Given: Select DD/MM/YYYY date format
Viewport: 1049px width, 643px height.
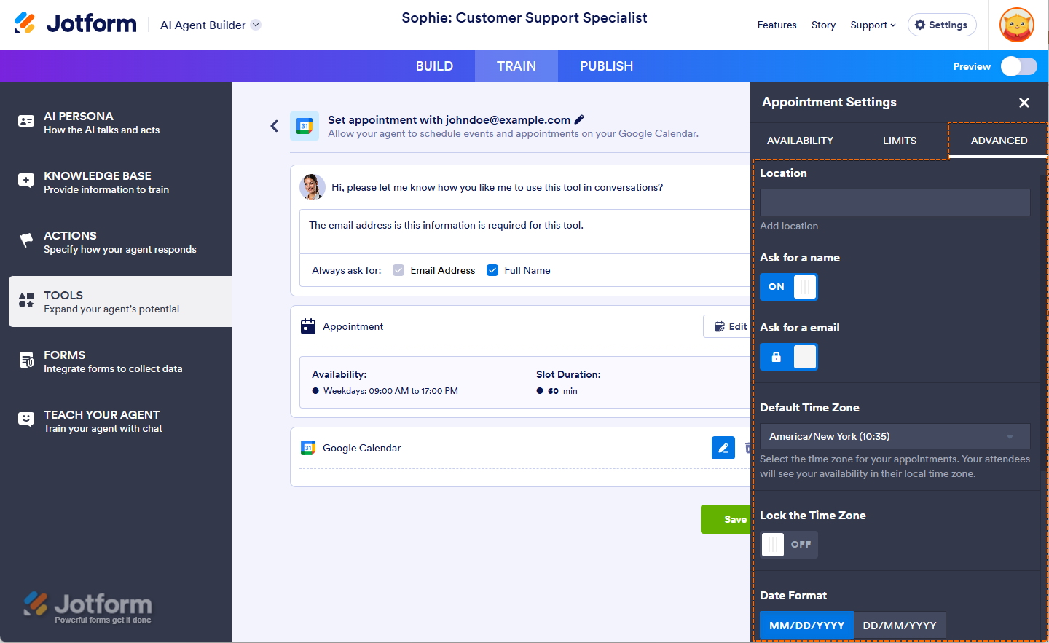Looking at the screenshot, I should 900,626.
